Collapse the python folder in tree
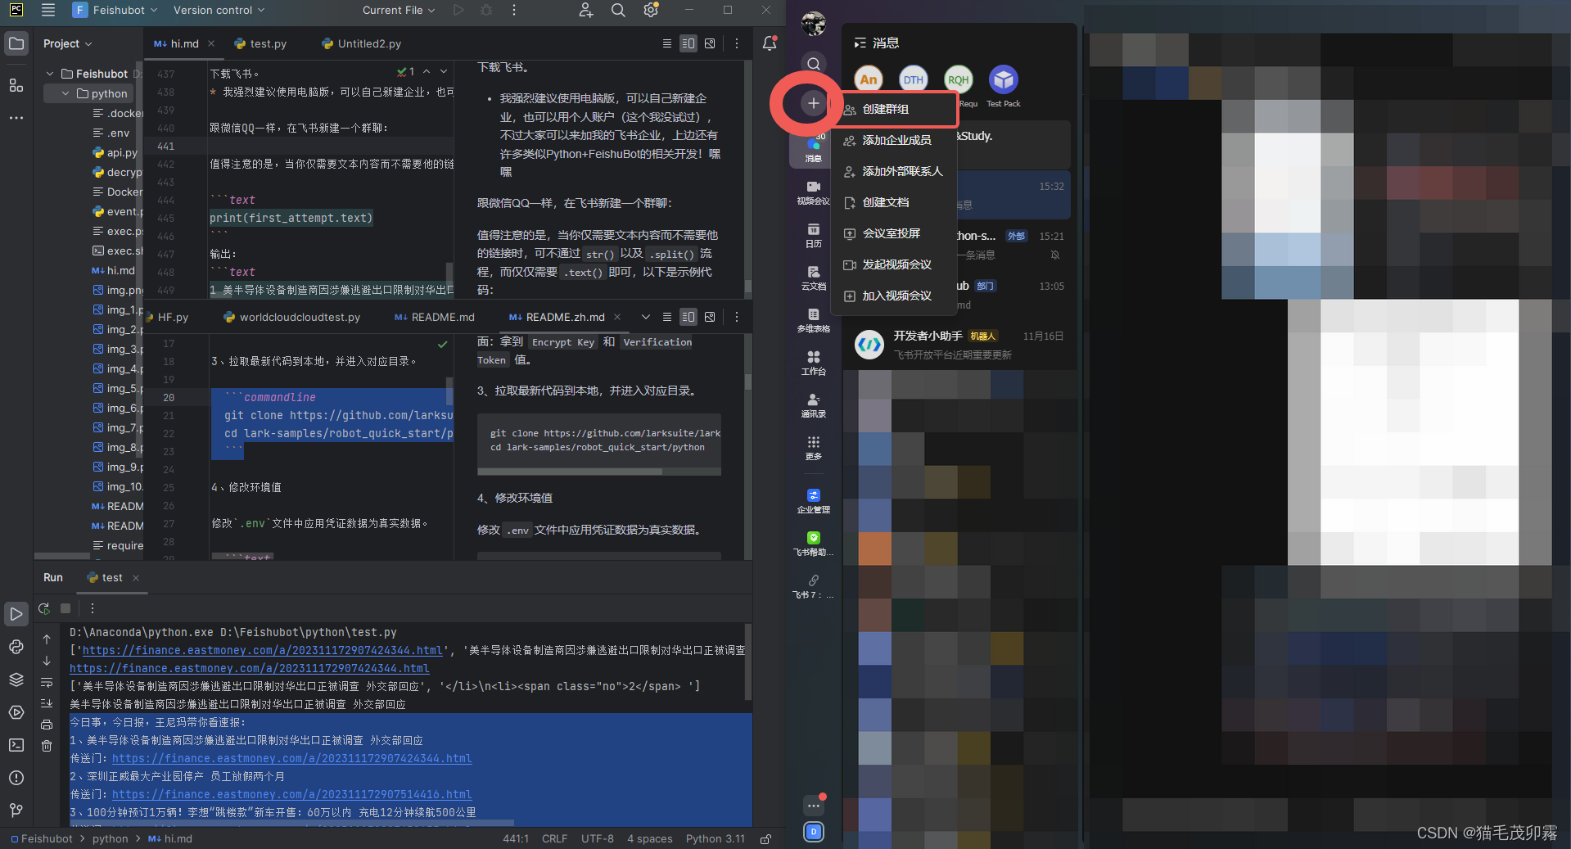The width and height of the screenshot is (1571, 849). coord(65,93)
